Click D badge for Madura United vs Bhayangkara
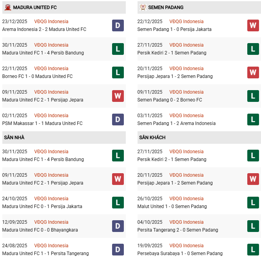The height and width of the screenshot is (259, 261). click(118, 226)
